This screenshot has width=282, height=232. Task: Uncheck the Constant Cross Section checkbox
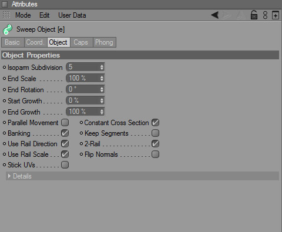pos(155,123)
